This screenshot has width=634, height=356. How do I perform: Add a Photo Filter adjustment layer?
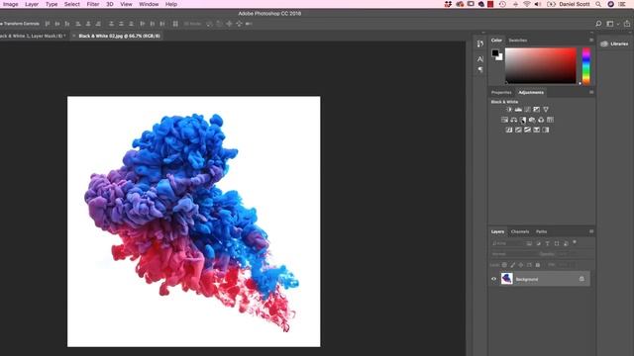pyautogui.click(x=532, y=120)
